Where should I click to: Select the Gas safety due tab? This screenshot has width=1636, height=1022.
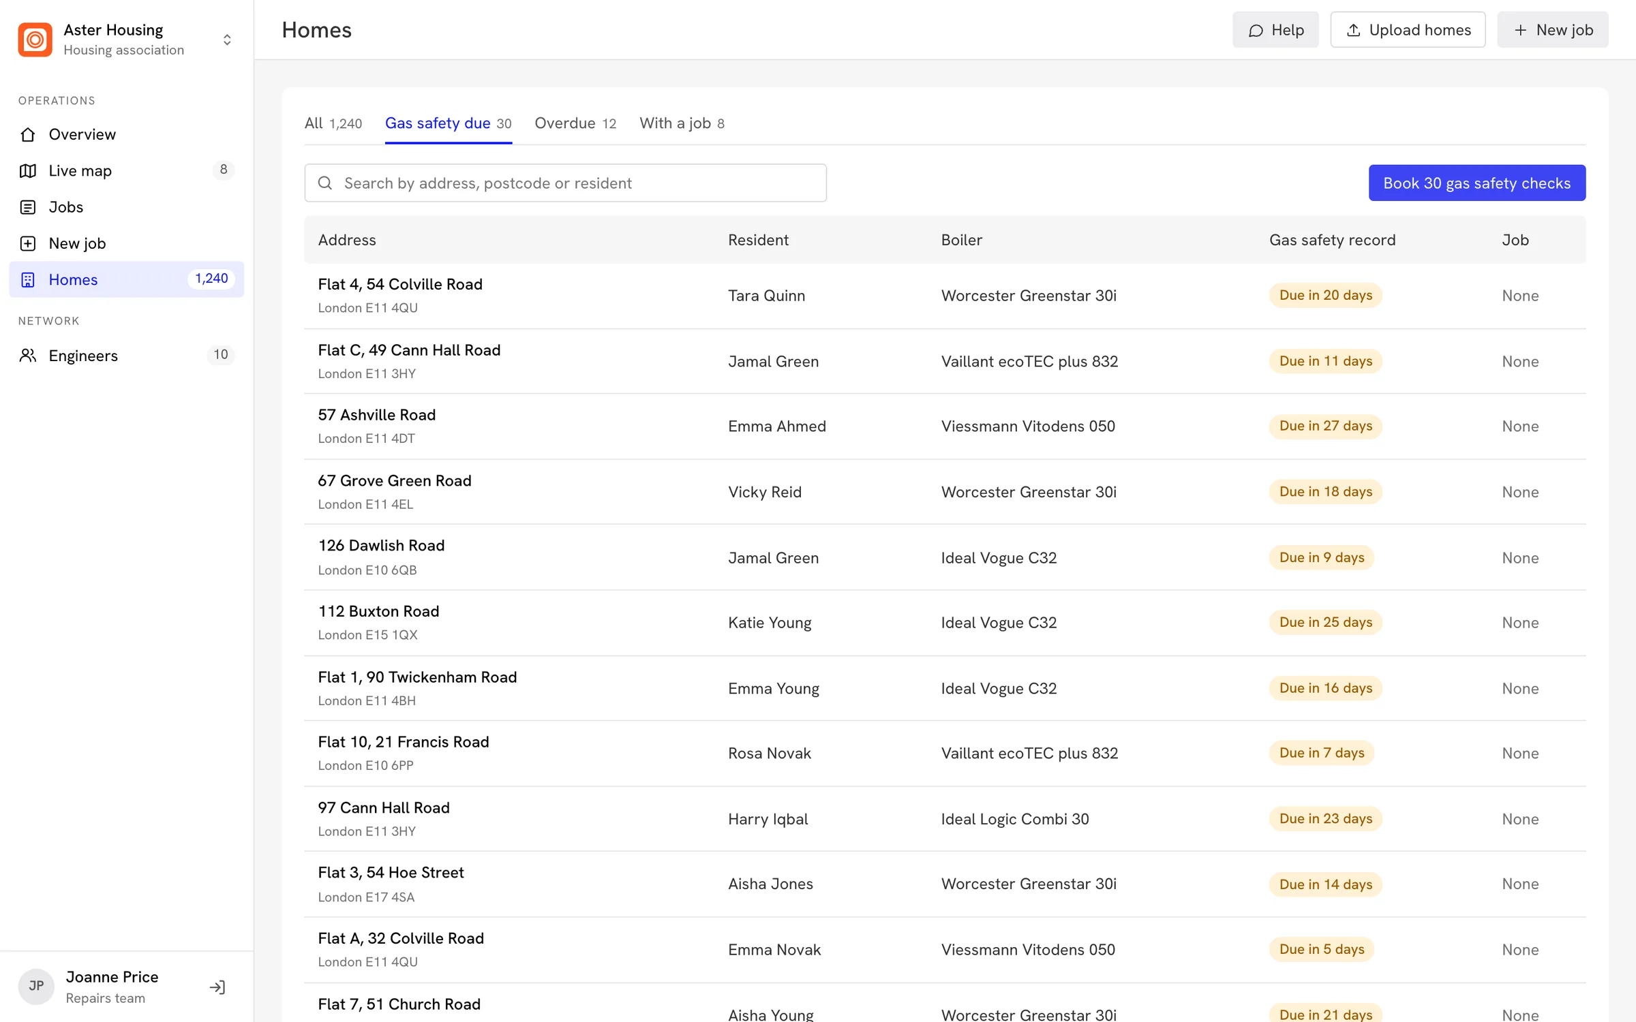click(449, 123)
